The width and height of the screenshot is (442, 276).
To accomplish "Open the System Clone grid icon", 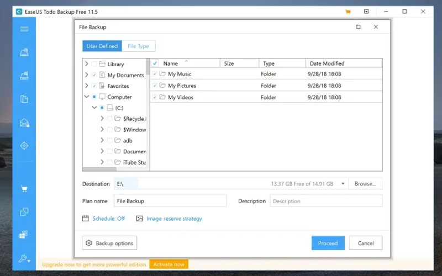I will click(x=24, y=235).
